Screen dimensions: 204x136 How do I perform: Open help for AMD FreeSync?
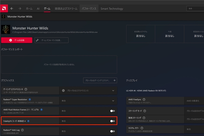(x=144, y=100)
